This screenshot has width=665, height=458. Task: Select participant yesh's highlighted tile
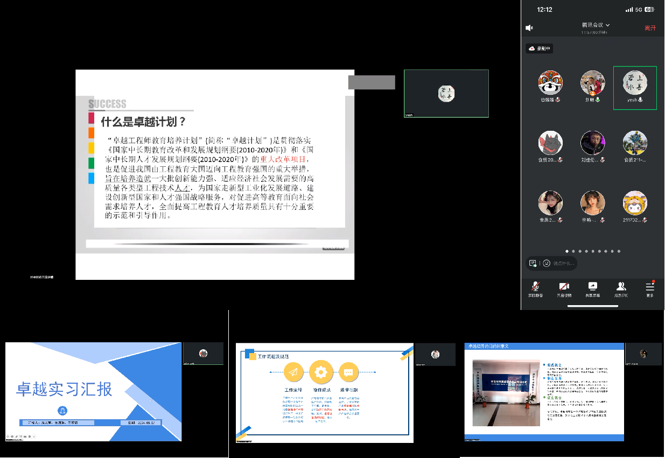pos(635,88)
